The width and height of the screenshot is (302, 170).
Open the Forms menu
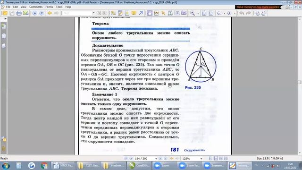tap(49, 7)
